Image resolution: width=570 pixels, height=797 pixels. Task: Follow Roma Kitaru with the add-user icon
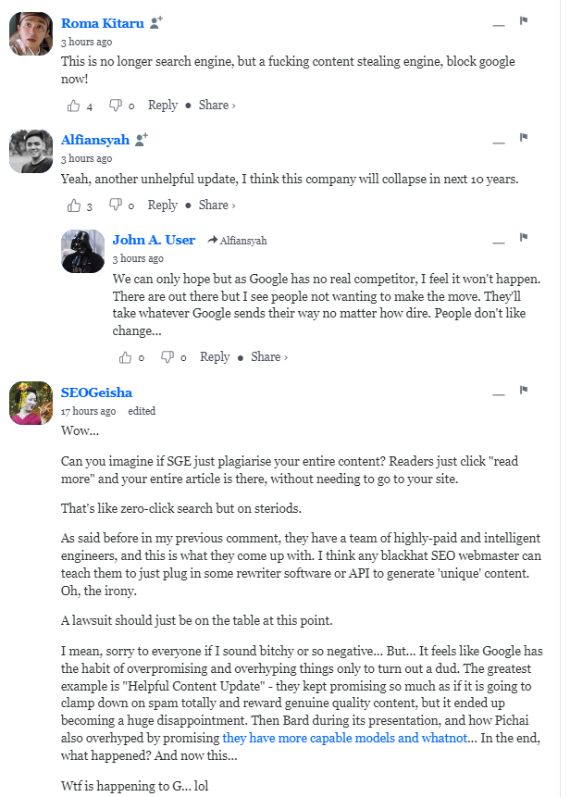(156, 23)
